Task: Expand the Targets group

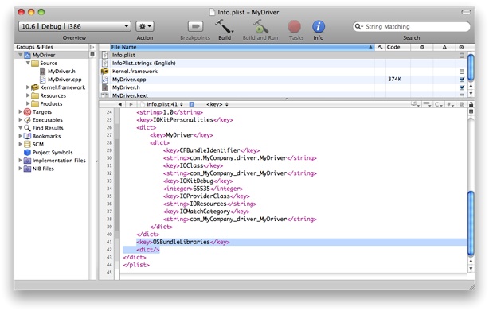Action: click(20, 111)
